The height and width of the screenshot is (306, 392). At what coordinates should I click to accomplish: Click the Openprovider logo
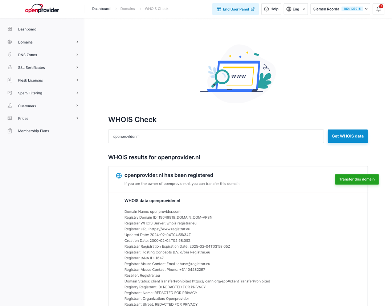click(42, 9)
